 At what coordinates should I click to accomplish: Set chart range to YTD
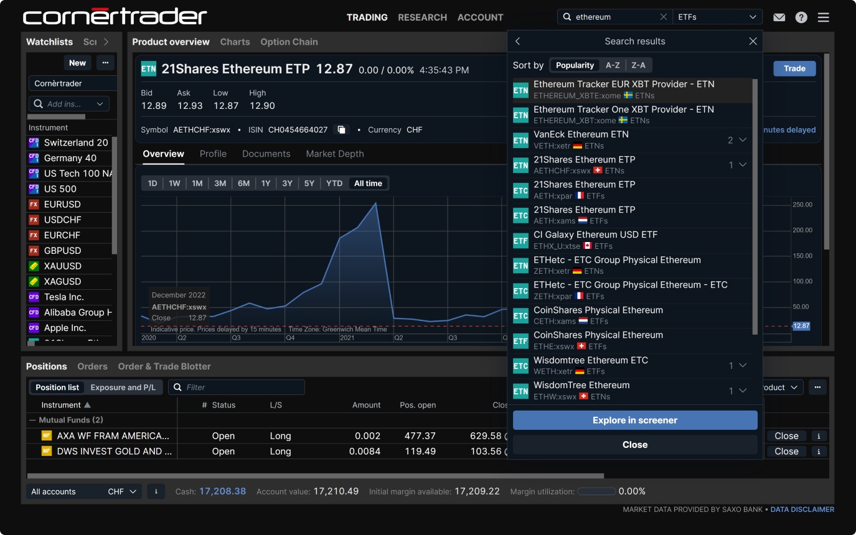click(x=334, y=184)
